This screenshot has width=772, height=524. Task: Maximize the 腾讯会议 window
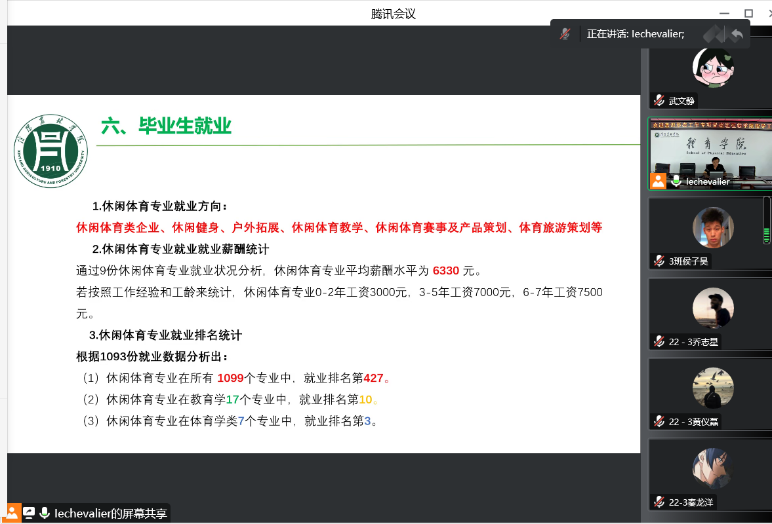(x=748, y=13)
